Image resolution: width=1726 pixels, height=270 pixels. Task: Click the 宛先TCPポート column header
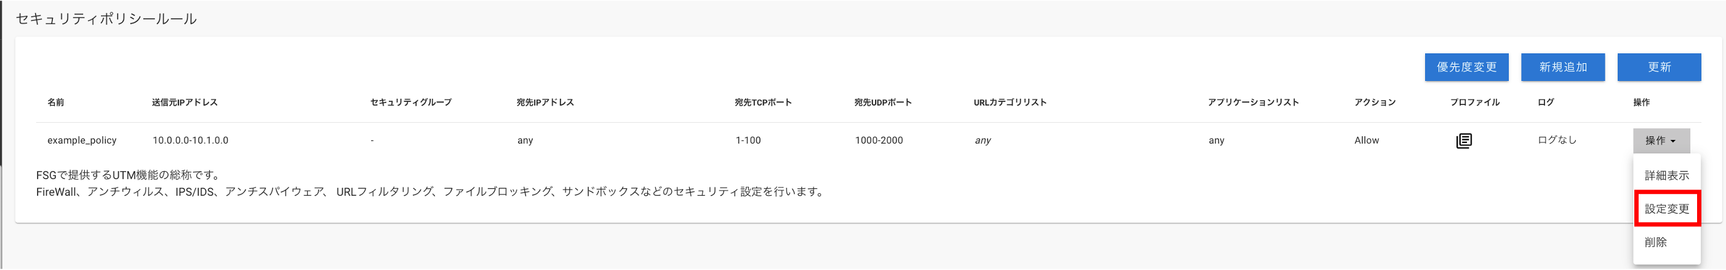pos(763,102)
